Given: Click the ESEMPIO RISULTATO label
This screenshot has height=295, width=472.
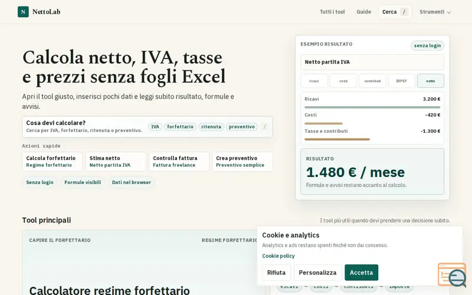Looking at the screenshot, I should click(x=326, y=44).
